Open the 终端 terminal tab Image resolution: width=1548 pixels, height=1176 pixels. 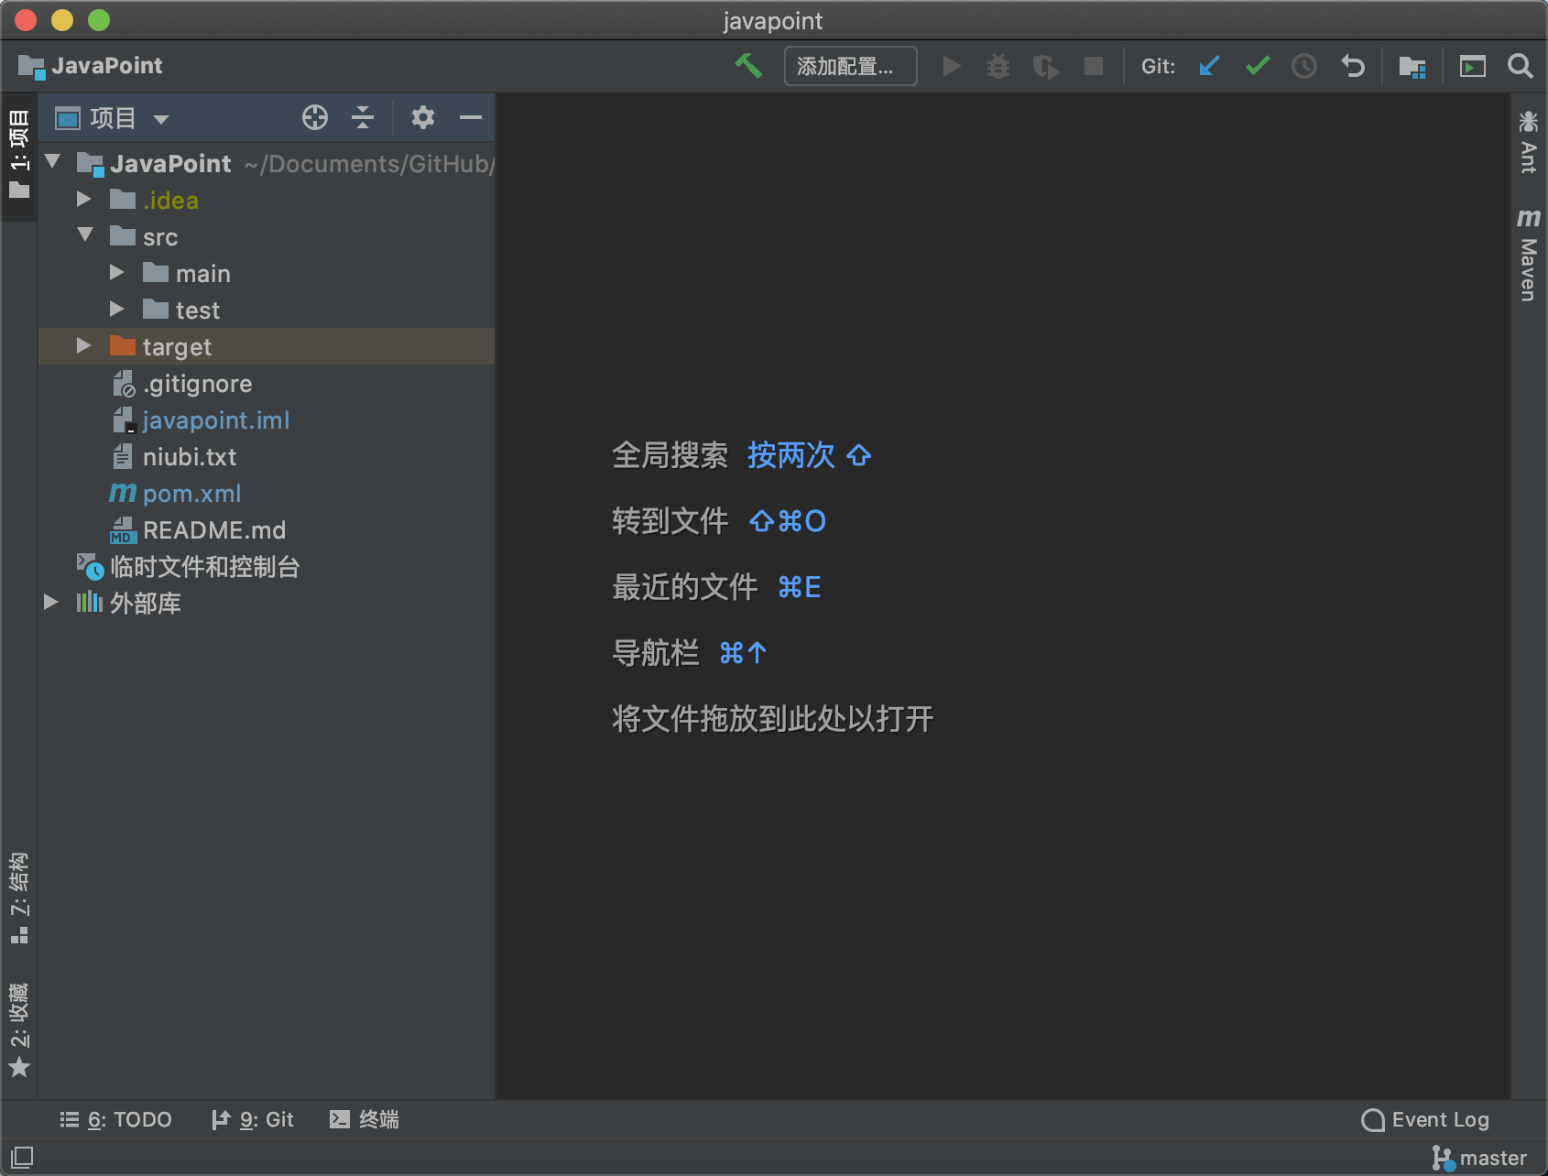(x=365, y=1119)
